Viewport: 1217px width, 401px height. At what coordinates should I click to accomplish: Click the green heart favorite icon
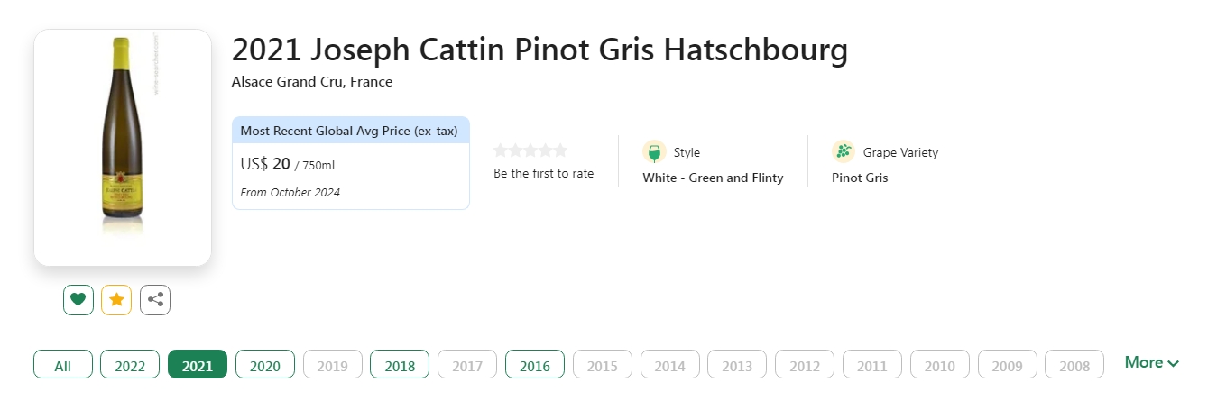tap(78, 300)
